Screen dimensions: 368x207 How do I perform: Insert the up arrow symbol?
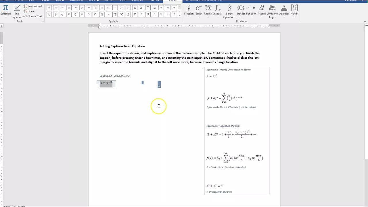pyautogui.click(x=174, y=14)
